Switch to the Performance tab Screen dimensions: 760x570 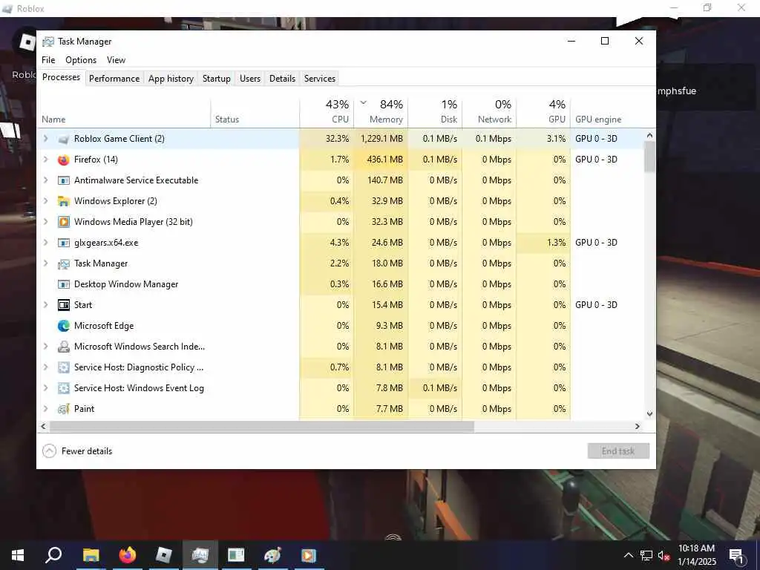(x=114, y=79)
